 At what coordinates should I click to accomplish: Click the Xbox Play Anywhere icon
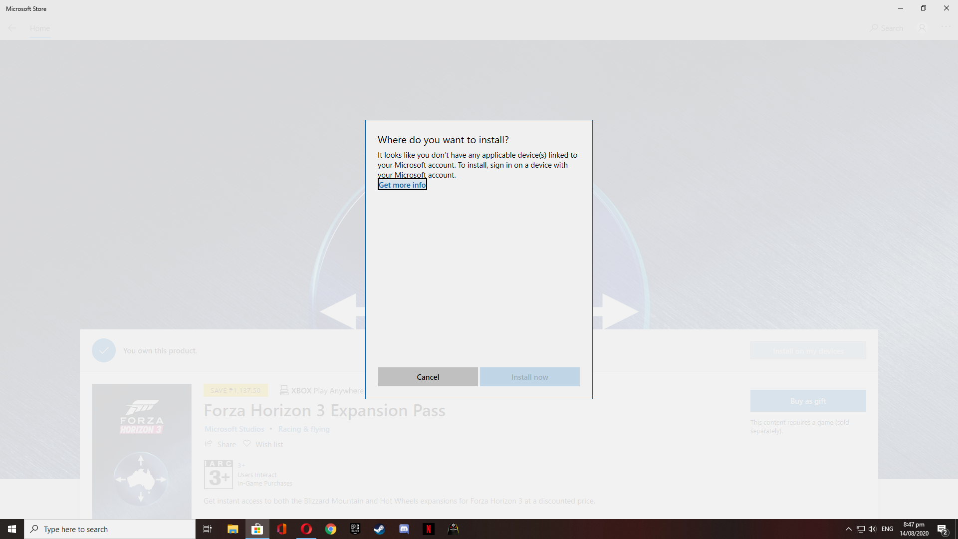click(x=284, y=390)
